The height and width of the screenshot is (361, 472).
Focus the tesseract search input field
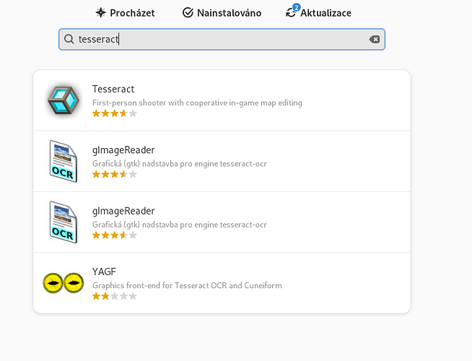[x=222, y=39]
